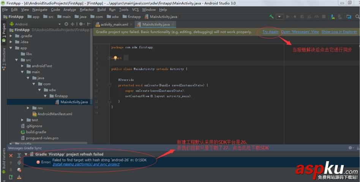Click the FirstApp breadcrumb in navigation bar

pyautogui.click(x=14, y=17)
